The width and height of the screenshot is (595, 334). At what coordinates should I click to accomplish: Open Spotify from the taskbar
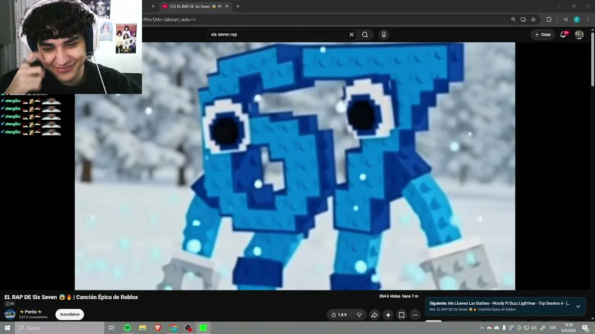pos(127,328)
